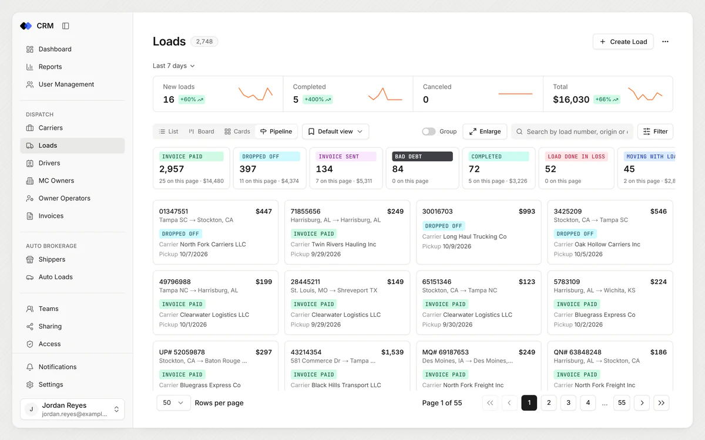Image resolution: width=705 pixels, height=440 pixels.
Task: Go to next page arrow
Action: point(642,403)
